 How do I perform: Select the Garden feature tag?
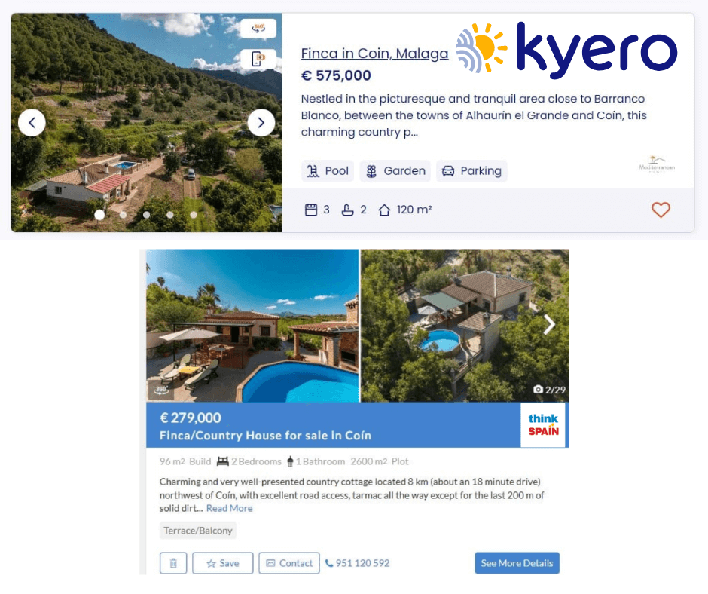pos(395,171)
